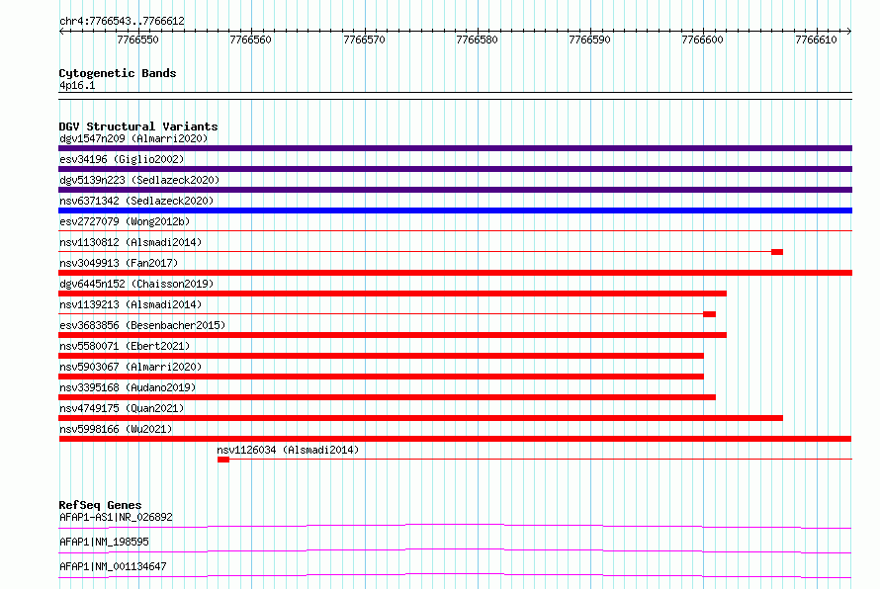Image resolution: width=880 pixels, height=589 pixels.
Task: Open variant nsv5998166 (Wu2021) label
Action: [116, 429]
